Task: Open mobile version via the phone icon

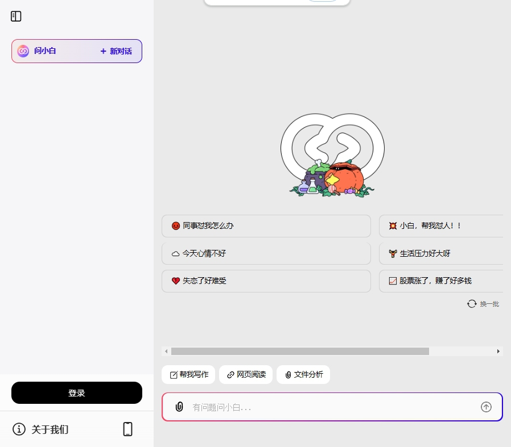Action: (127, 429)
